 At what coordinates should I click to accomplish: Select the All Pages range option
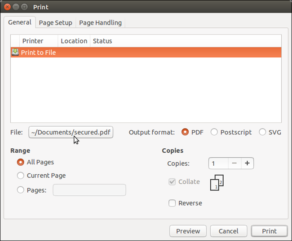point(20,162)
